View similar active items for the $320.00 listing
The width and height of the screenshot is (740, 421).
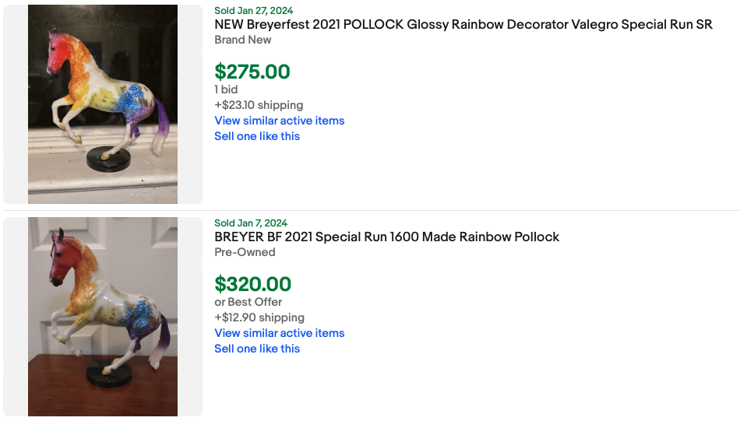[279, 333]
